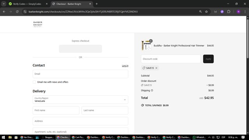Viewport: 249px width, 140px height.
Task: Open the Windows Start menu
Action: 4,137
